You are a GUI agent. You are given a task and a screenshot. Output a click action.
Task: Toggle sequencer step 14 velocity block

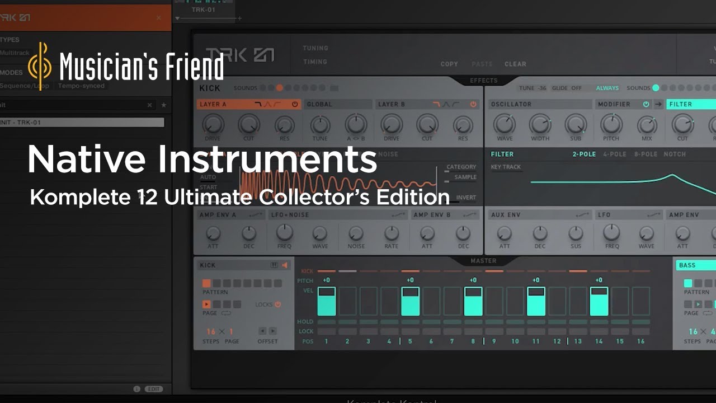[x=599, y=301]
